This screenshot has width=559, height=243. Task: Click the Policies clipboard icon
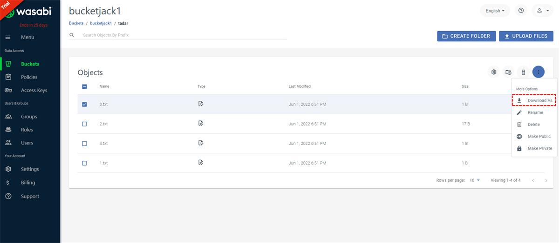click(8, 77)
